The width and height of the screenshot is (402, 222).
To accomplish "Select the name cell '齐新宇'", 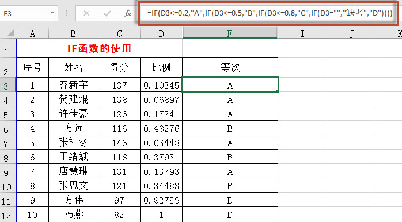I will click(73, 85).
